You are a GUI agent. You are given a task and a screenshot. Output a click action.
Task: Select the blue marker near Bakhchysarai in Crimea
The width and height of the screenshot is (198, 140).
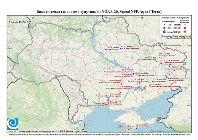tap(129, 130)
